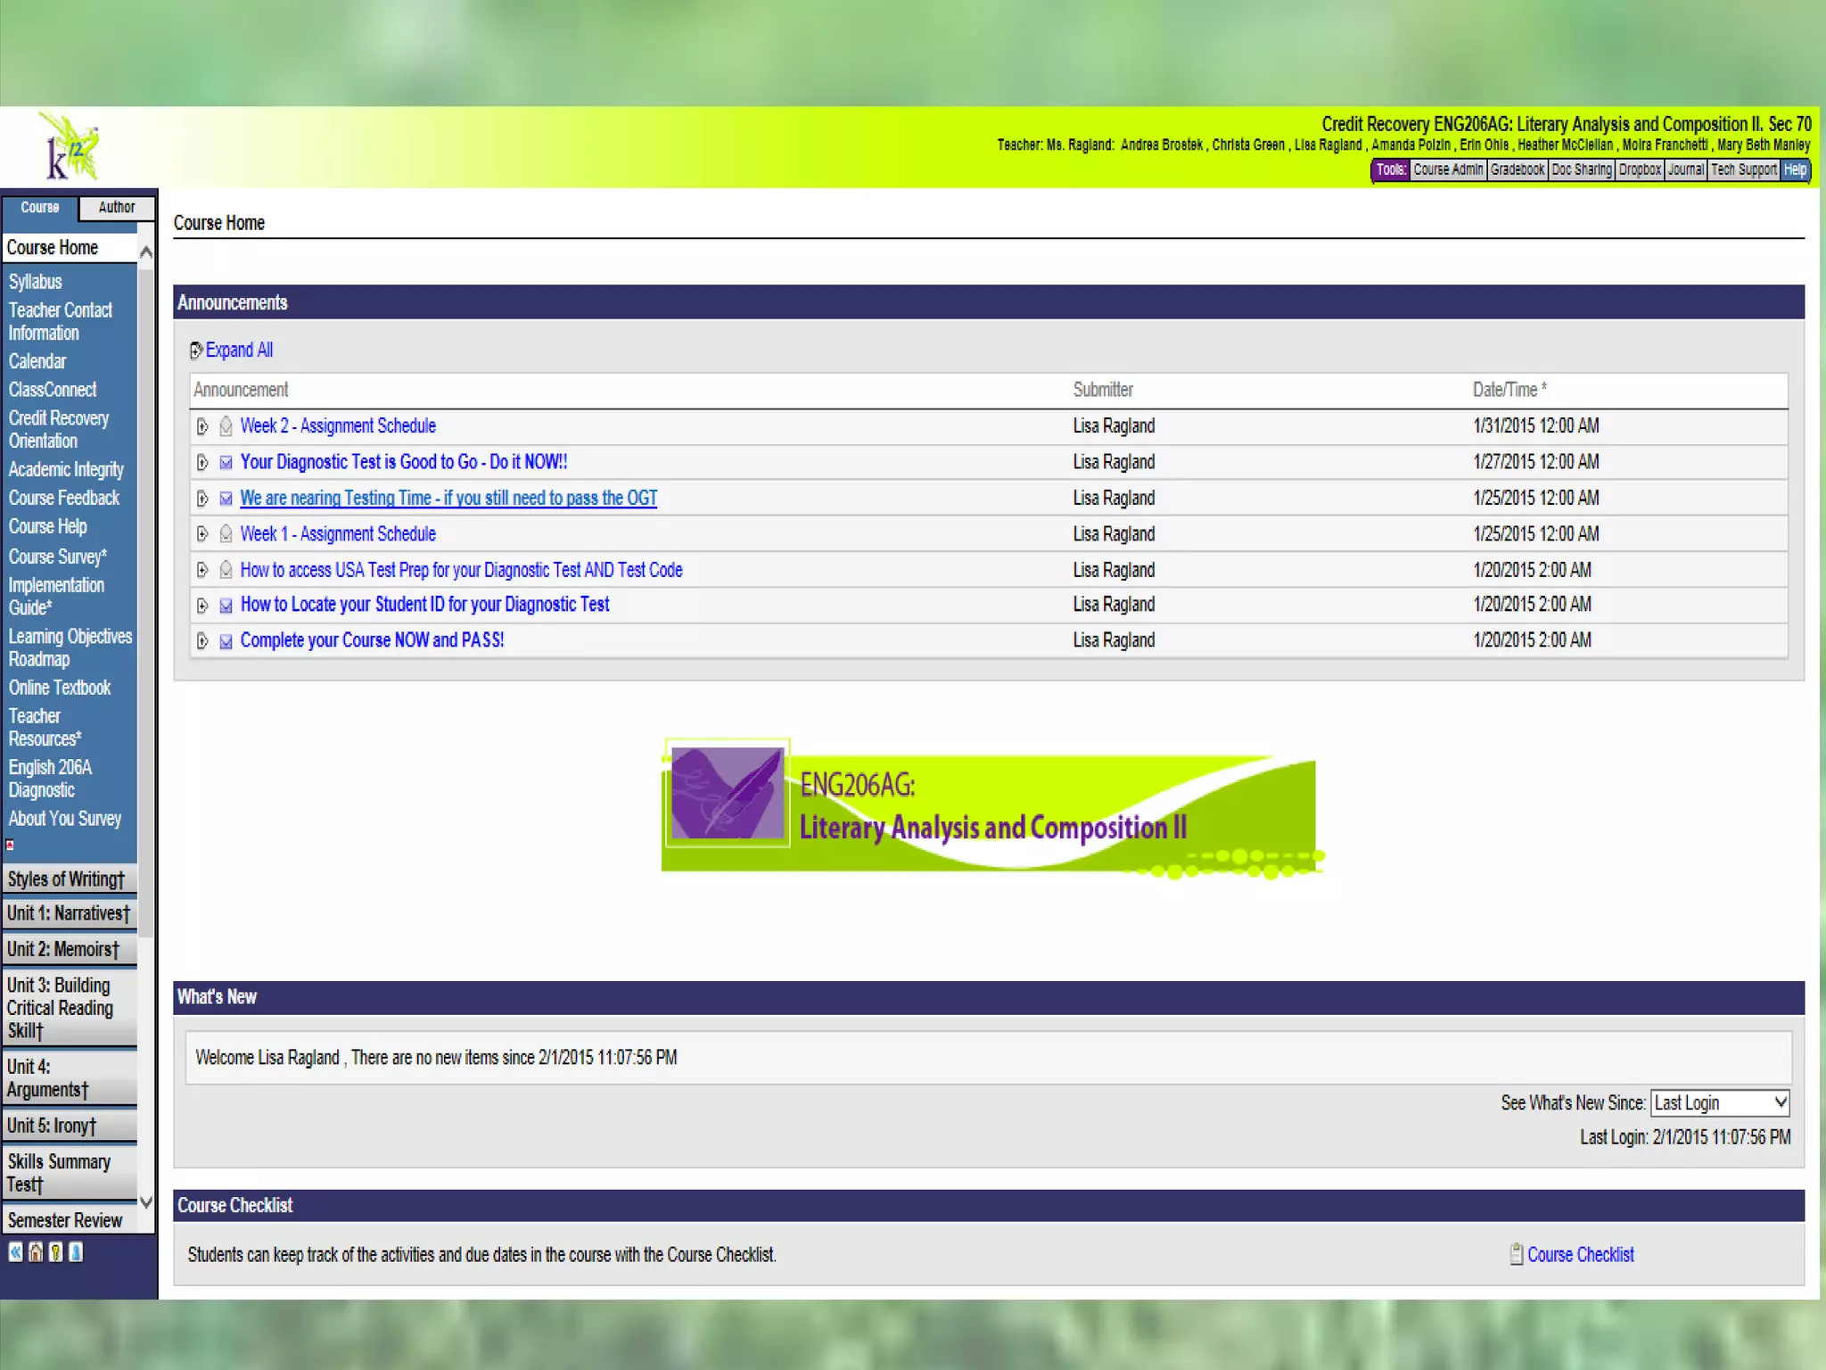This screenshot has width=1826, height=1370.
Task: Click the ENG206AG course banner image
Action: (990, 806)
